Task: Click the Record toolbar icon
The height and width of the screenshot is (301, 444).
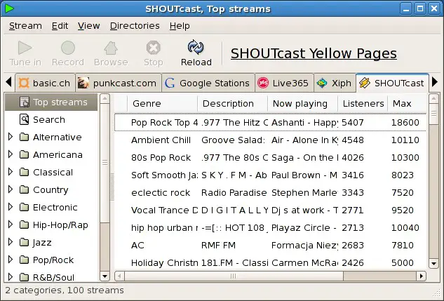Action: [68, 48]
